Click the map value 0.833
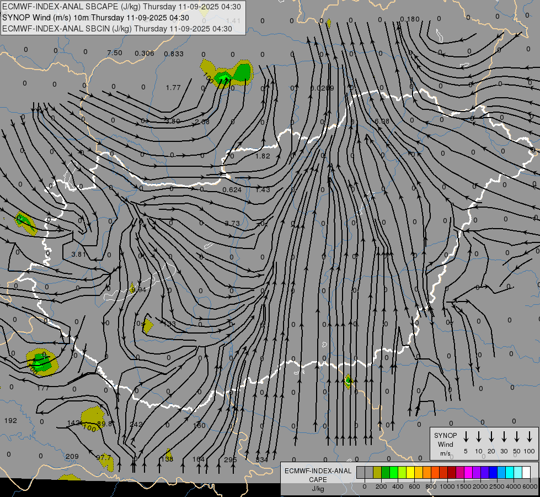 [x=174, y=54]
